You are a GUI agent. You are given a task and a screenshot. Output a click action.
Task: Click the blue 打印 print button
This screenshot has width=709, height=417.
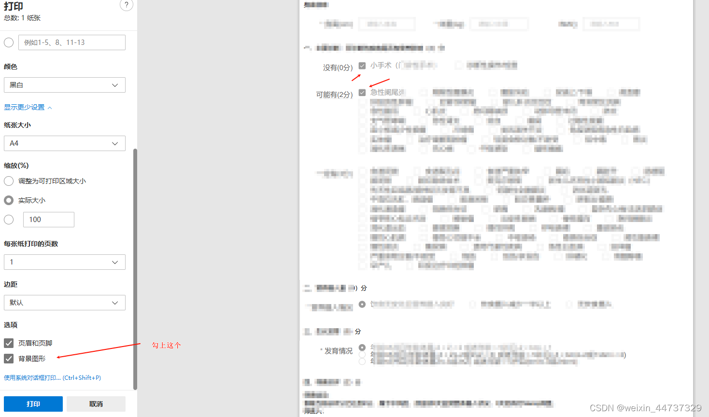(x=32, y=404)
